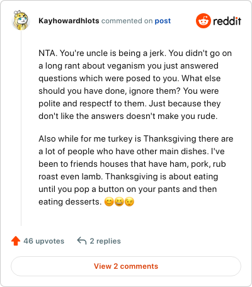
Task: Click the reddit wordmark text logo
Action: click(227, 21)
